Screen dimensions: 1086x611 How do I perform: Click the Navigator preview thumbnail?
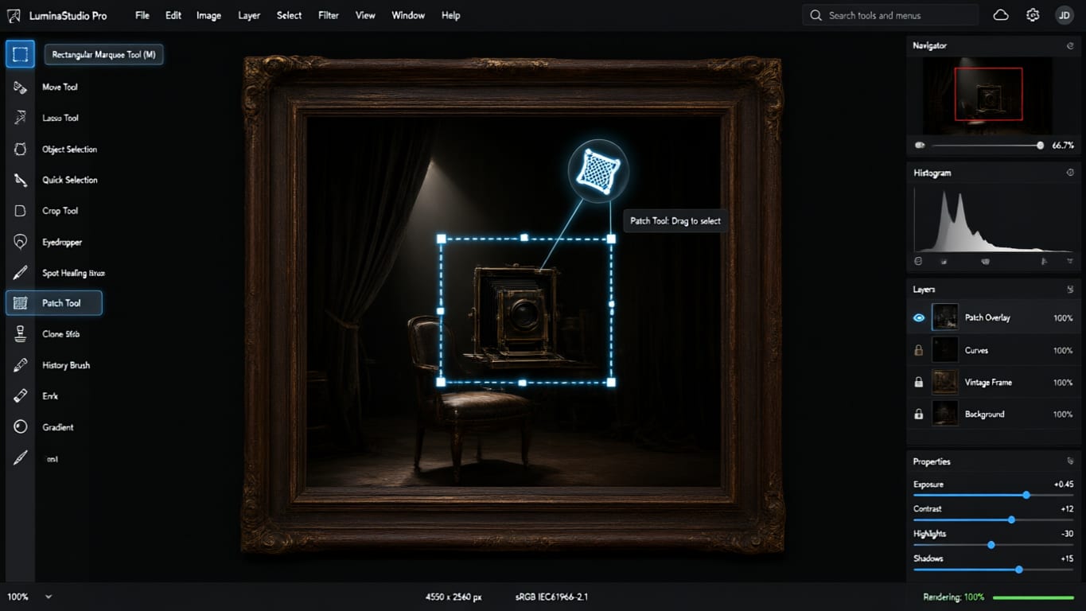coord(987,95)
